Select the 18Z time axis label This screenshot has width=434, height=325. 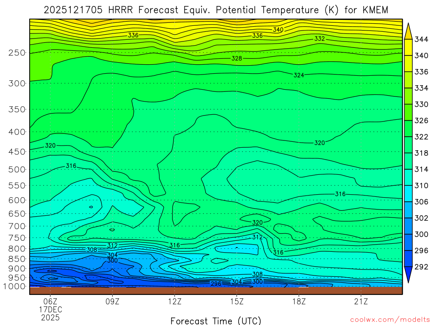299,301
